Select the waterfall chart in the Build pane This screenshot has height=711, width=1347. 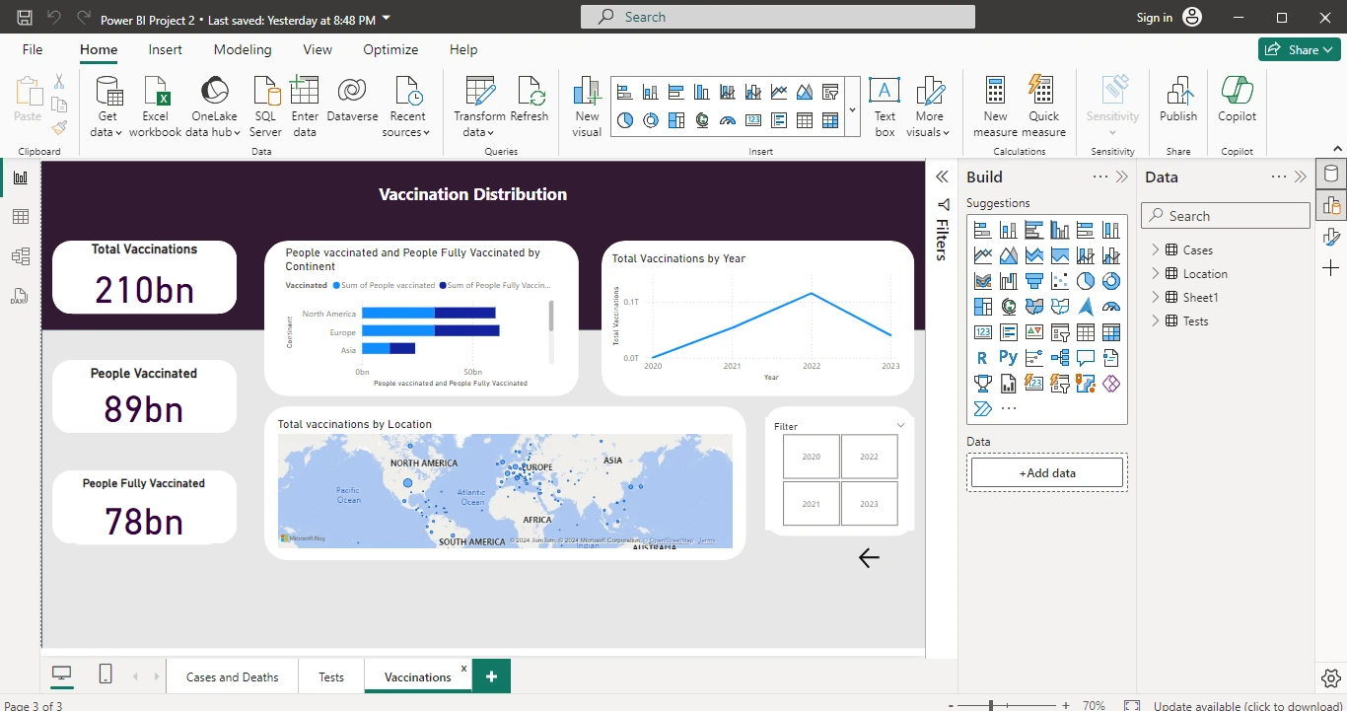pyautogui.click(x=1009, y=281)
